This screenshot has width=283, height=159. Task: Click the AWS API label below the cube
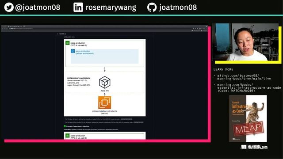pos(105,91)
